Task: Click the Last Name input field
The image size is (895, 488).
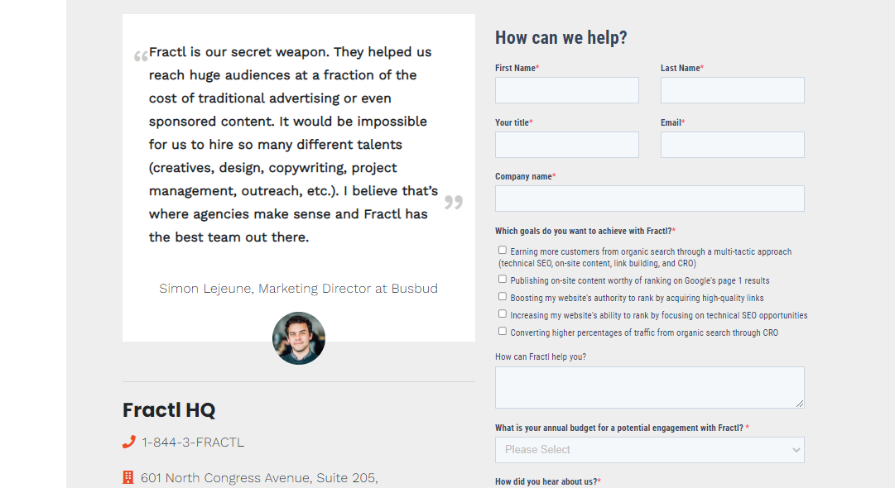Action: [x=733, y=90]
